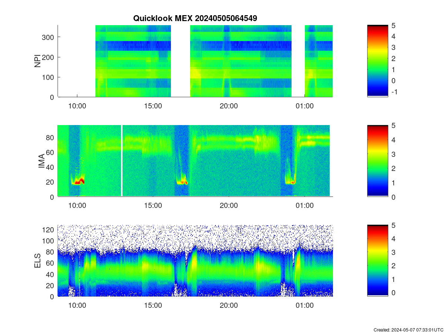Click the 20:00 tick under the IMA panel
Viewport: 444px width, 333px height.
pos(229,206)
